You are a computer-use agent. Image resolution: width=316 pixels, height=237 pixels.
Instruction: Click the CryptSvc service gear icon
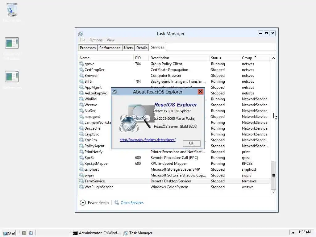(x=81, y=134)
